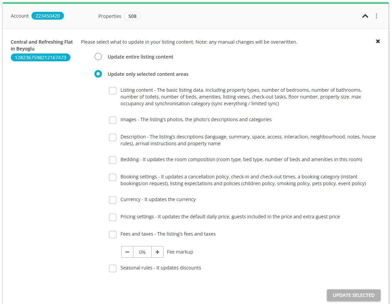Click the account number 223450420 badge
Screen dimensions: 392x304
click(48, 16)
